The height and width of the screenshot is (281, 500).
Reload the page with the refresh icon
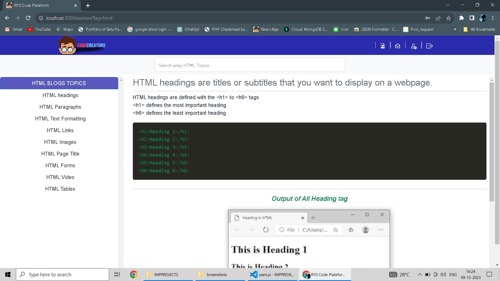click(x=28, y=18)
